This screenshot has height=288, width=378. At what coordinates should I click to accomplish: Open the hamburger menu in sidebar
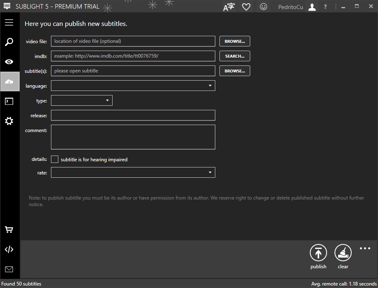click(9, 23)
